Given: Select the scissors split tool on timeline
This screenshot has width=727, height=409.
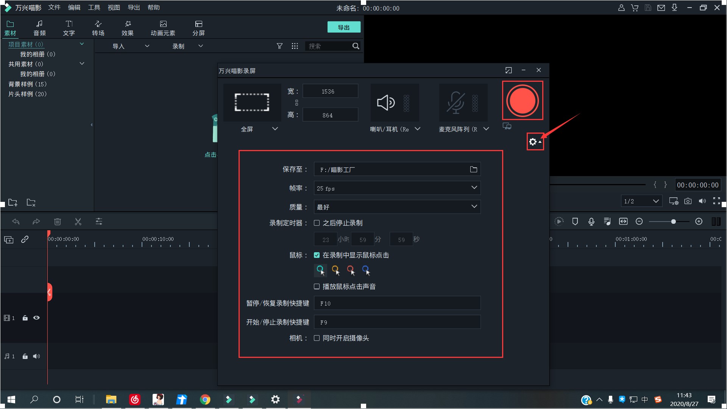Looking at the screenshot, I should point(78,222).
